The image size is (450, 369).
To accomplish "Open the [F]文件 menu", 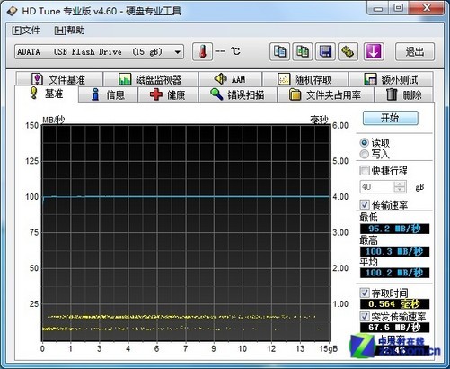I will [26, 31].
